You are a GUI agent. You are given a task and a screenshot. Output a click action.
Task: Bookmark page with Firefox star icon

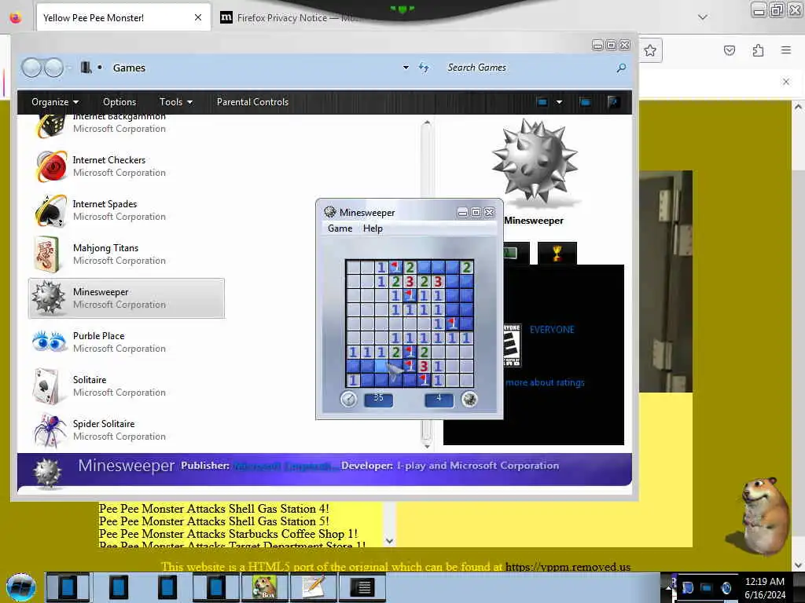coord(650,50)
